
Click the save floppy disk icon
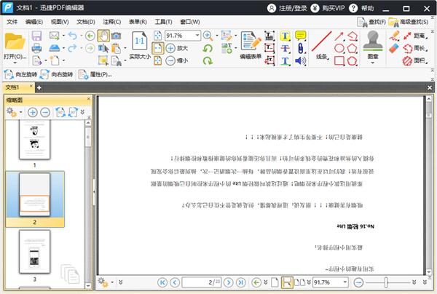click(36, 36)
